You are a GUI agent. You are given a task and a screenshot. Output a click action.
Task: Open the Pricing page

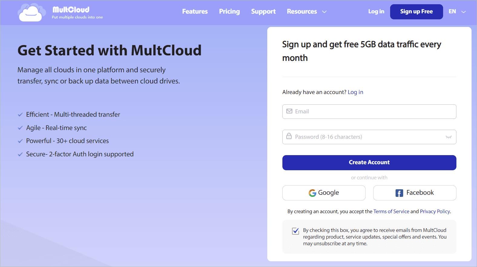pos(229,11)
